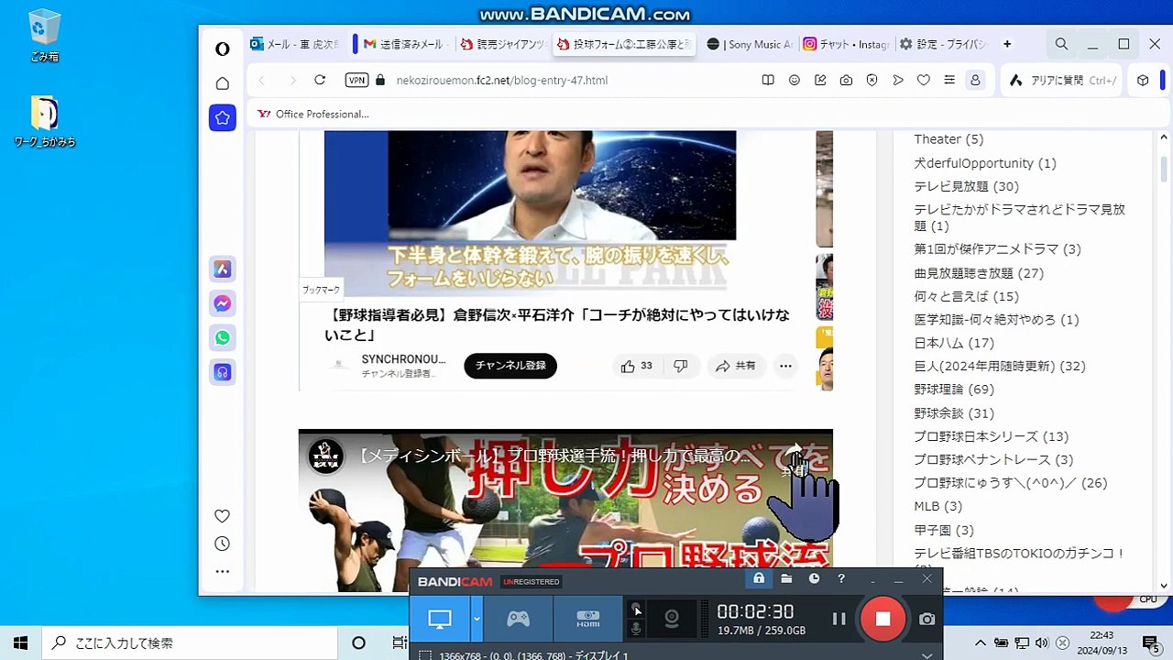
Task: Switch to the 設定 プライバシー tab
Action: [943, 44]
